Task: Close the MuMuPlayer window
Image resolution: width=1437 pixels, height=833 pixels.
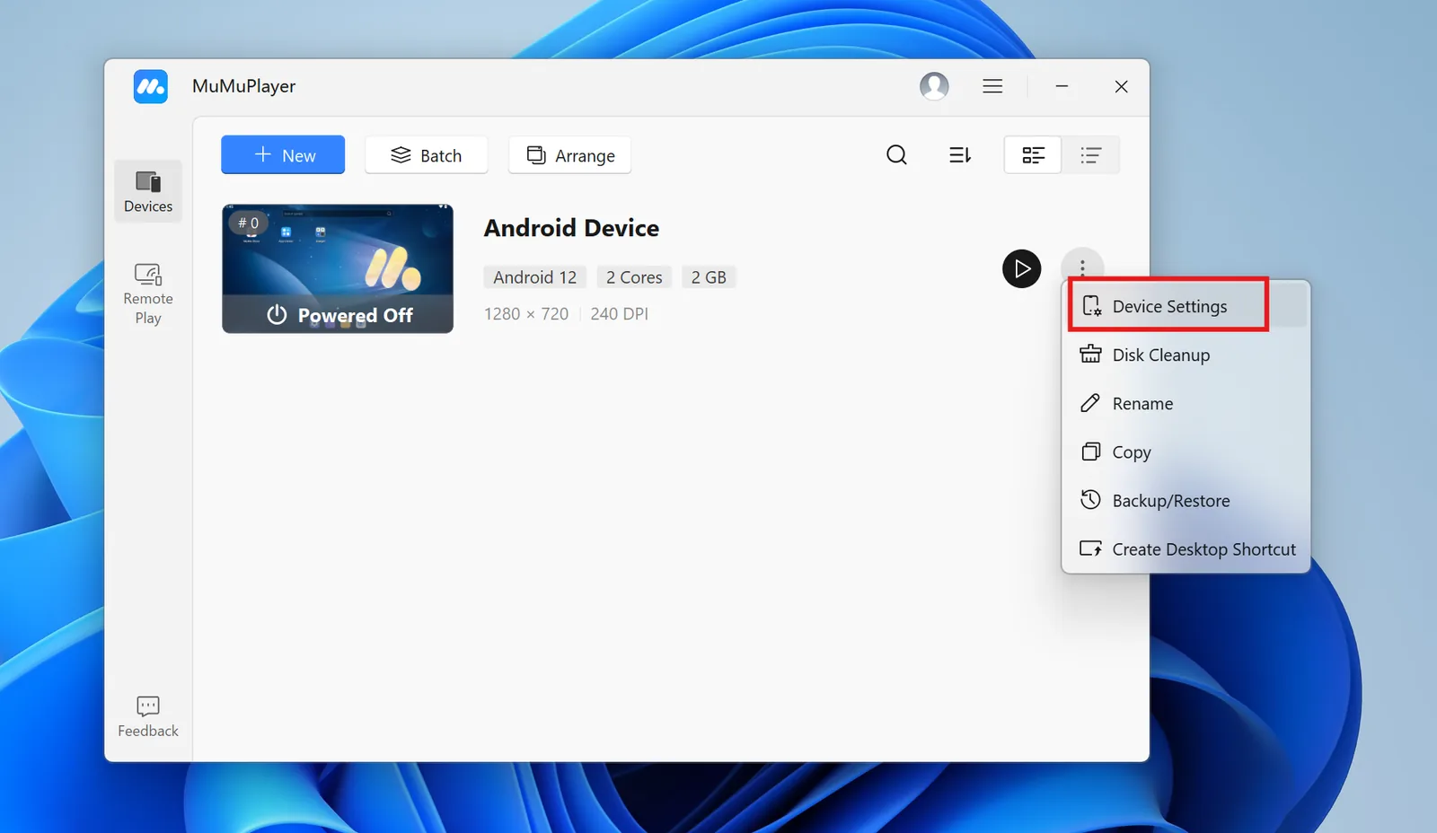Action: 1121,86
